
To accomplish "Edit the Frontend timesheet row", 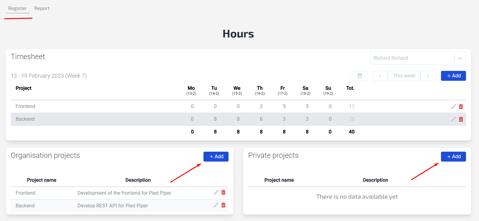I will pos(454,106).
